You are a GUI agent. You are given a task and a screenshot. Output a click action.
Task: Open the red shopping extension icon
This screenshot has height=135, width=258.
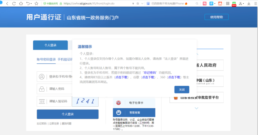[205, 4]
